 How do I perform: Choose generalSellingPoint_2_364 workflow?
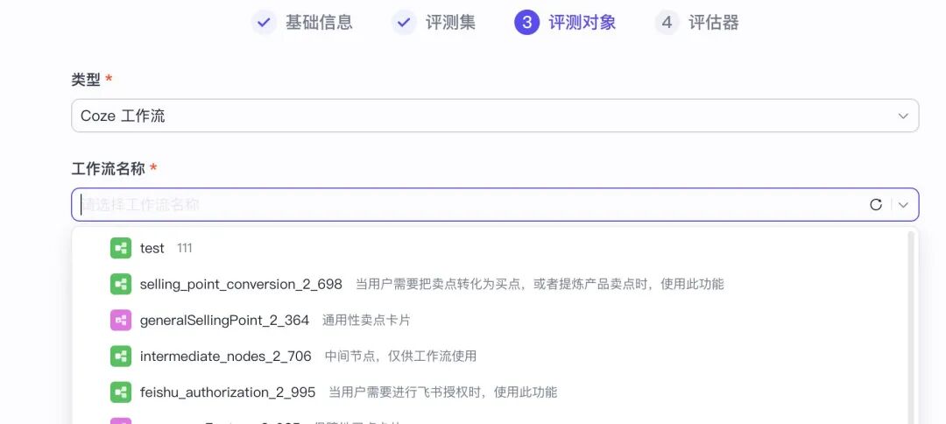tap(489, 321)
